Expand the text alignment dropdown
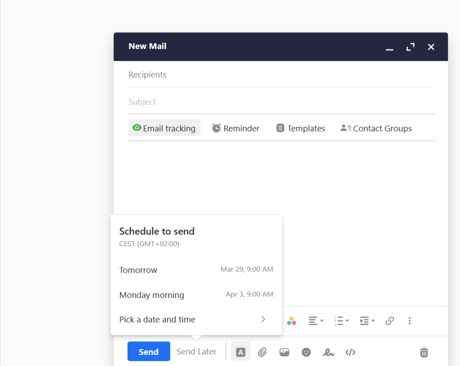The height and width of the screenshot is (366, 460). (316, 321)
